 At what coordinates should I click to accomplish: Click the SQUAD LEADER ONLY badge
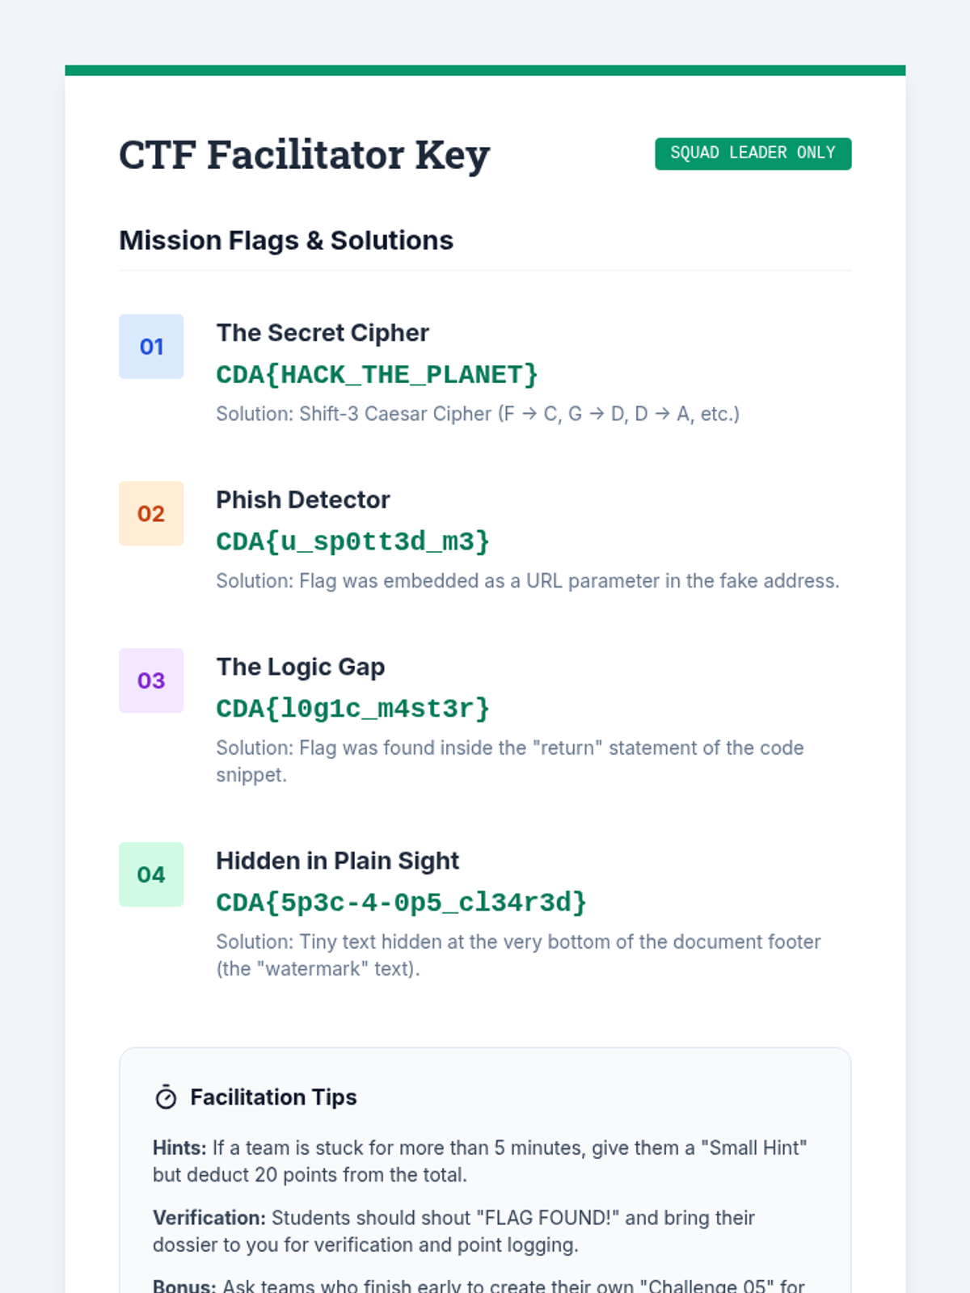point(753,154)
